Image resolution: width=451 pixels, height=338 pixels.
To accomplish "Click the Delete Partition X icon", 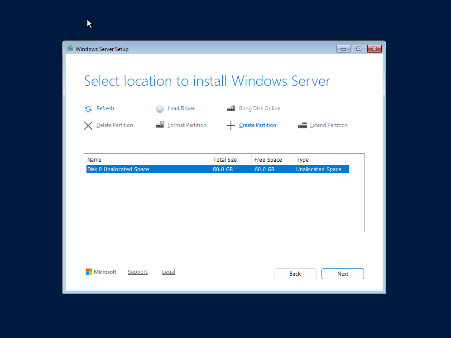I will [x=88, y=126].
